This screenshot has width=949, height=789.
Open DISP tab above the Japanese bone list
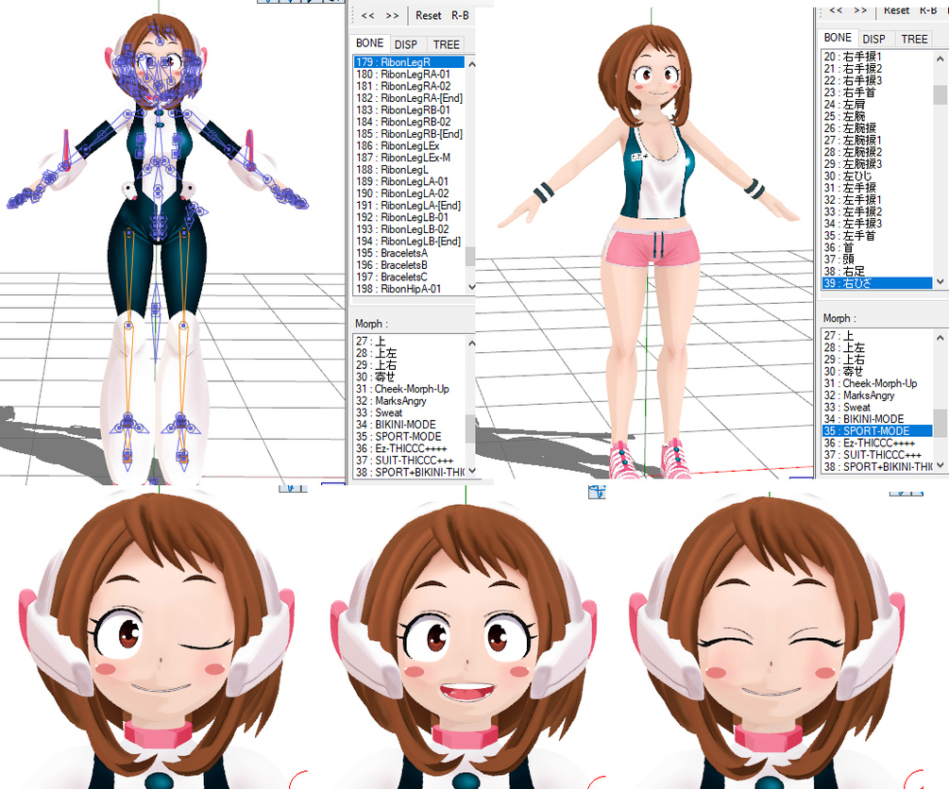pyautogui.click(x=874, y=40)
